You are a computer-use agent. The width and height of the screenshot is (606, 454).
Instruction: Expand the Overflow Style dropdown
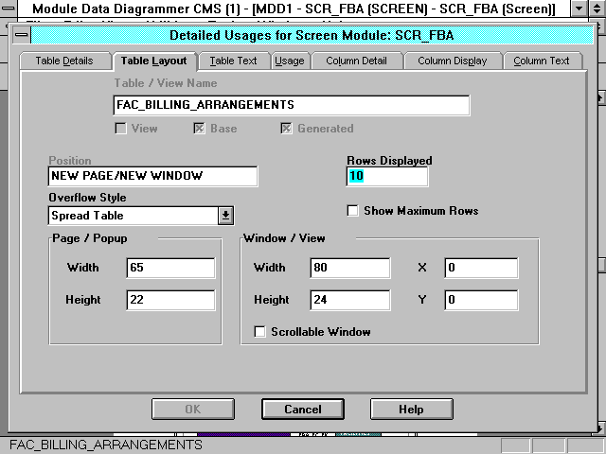point(225,216)
